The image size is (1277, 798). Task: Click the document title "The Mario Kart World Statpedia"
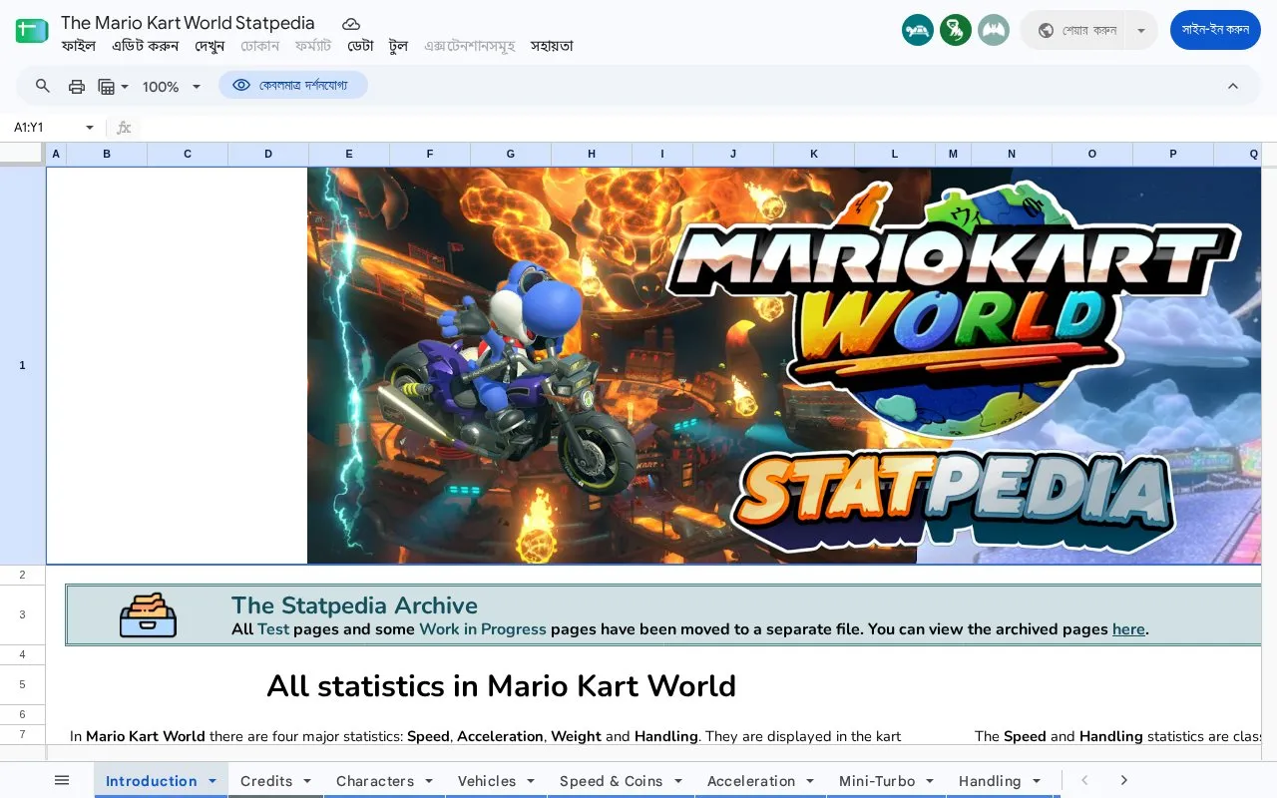tap(188, 22)
